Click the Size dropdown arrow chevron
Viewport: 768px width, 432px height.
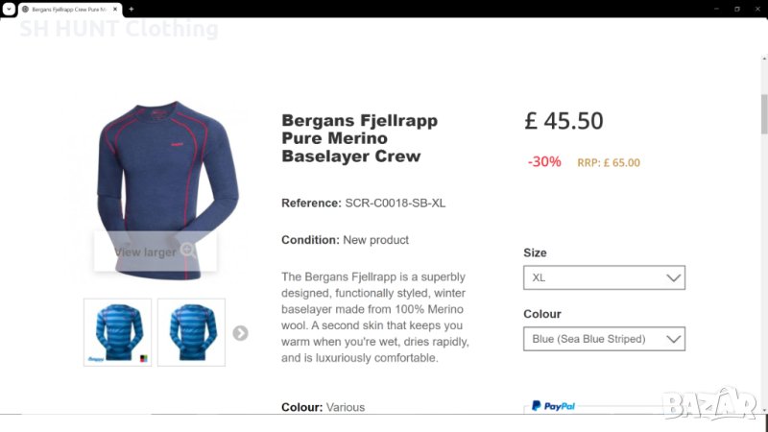(674, 277)
